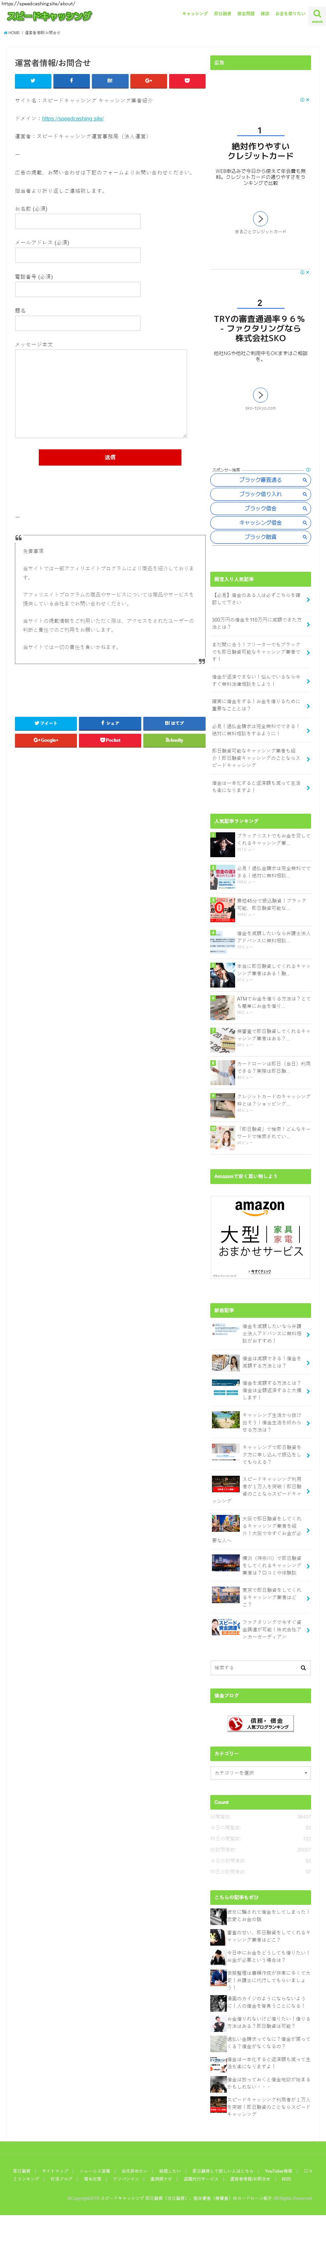Share via the top Twitter bird button
Image resolution: width=326 pixels, height=2241 pixels.
click(x=33, y=81)
